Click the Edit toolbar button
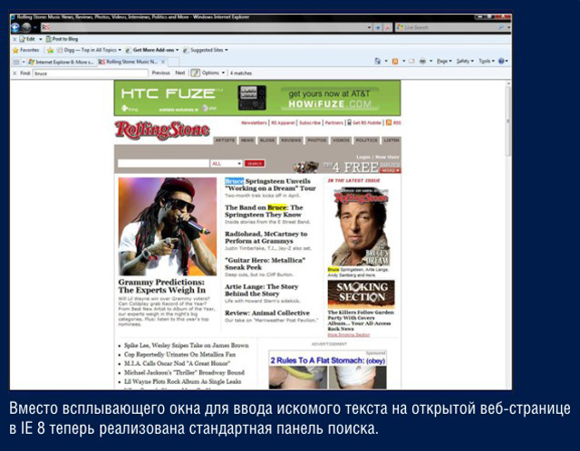 click(27, 39)
